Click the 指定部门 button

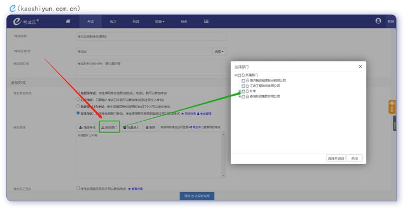point(109,127)
